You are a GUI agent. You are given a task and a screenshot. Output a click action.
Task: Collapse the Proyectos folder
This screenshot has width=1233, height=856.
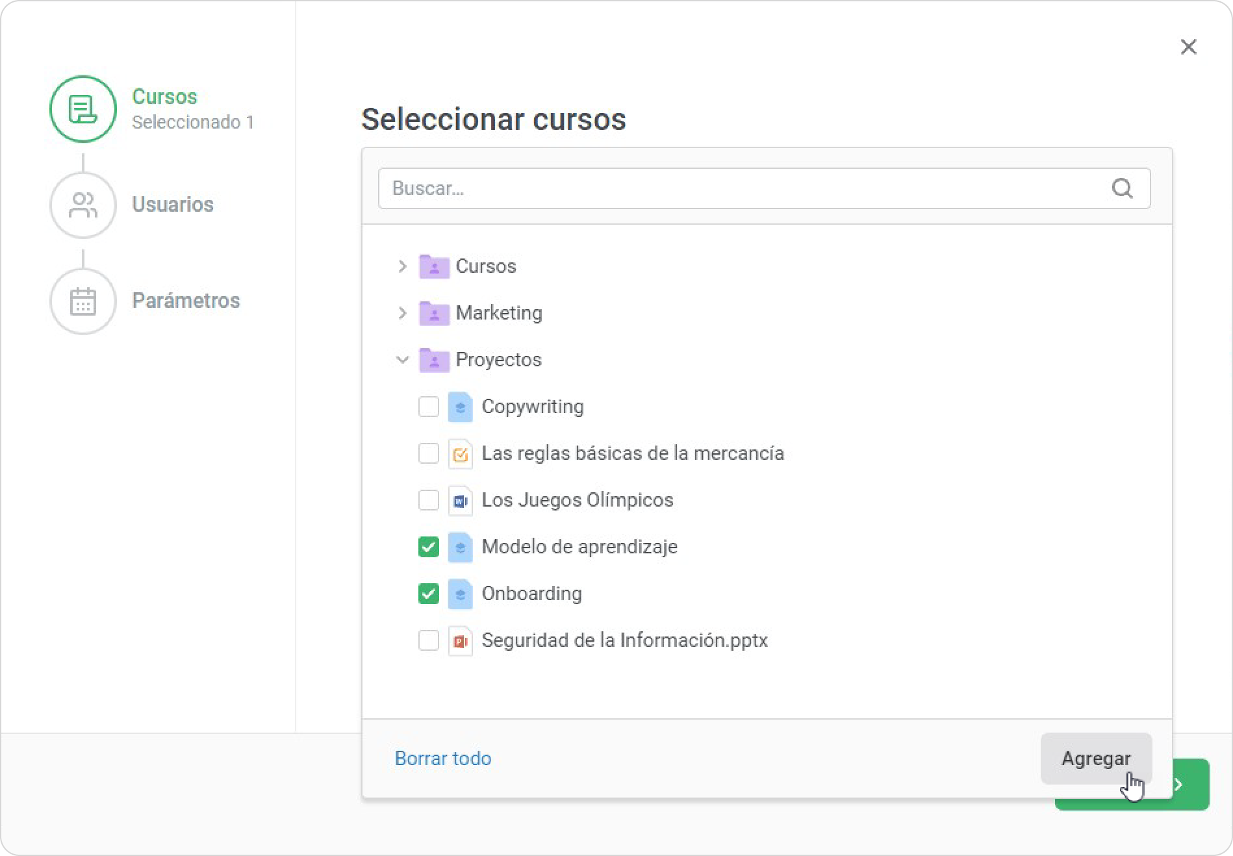[x=402, y=360]
